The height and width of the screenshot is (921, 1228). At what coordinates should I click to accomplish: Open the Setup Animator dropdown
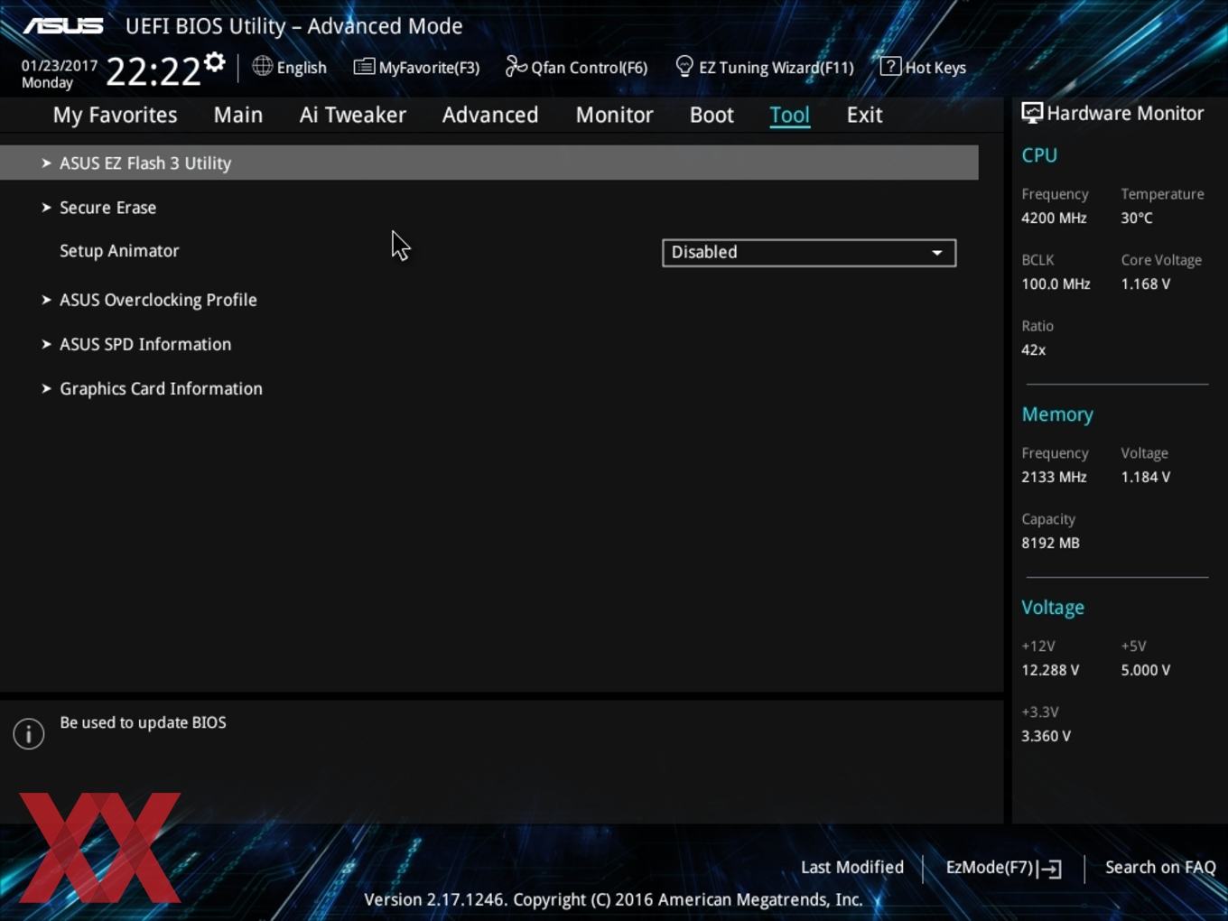pyautogui.click(x=809, y=253)
